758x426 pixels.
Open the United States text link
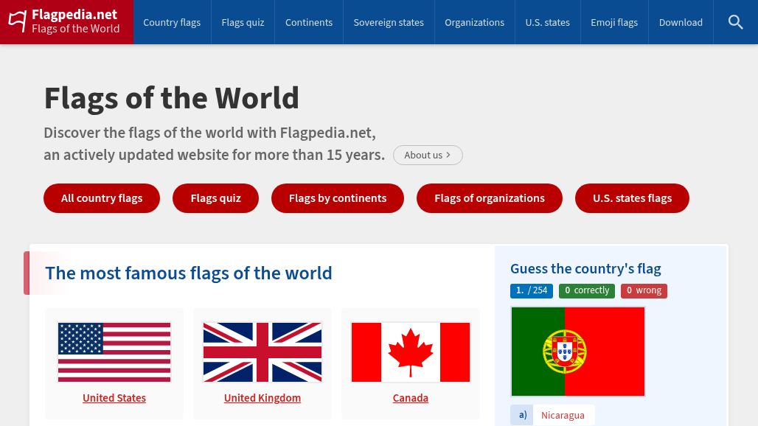pos(114,398)
